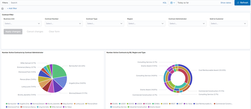Viewport: 251px width, 109px height.
Task: Toggle Grants Award legend entry
Action: tap(154, 107)
